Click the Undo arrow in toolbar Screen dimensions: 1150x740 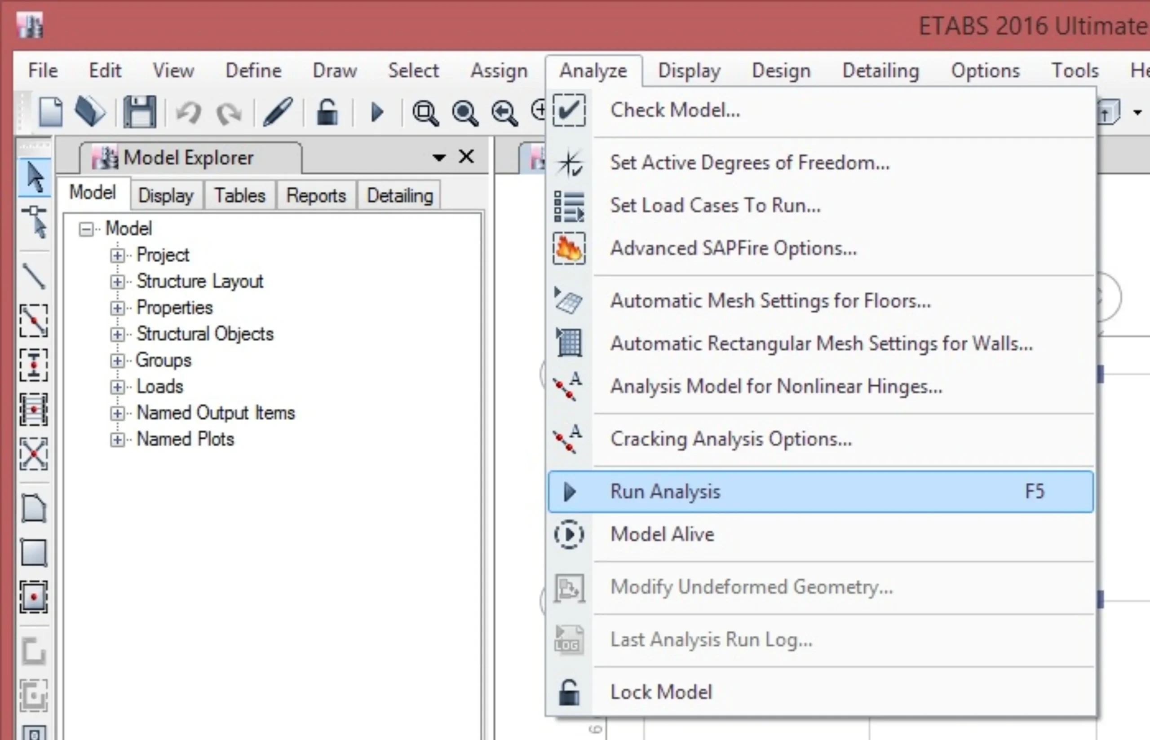click(188, 113)
